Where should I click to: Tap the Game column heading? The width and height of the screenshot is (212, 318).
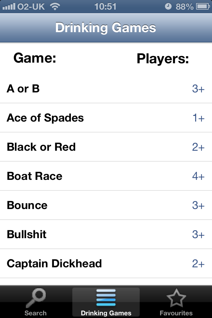(35, 58)
